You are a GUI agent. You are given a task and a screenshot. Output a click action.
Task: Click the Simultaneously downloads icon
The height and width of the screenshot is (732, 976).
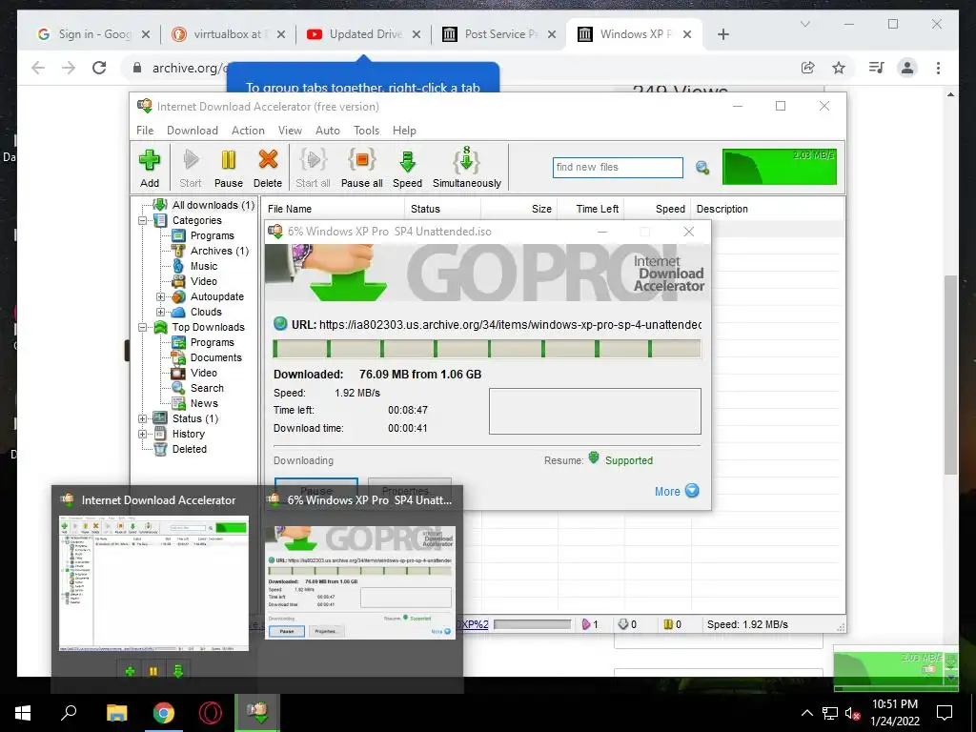coord(467,168)
